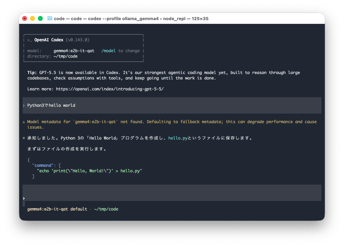Screen dimensions: 344x246
Task: Click the folder icon in the title bar
Action: 50,18
